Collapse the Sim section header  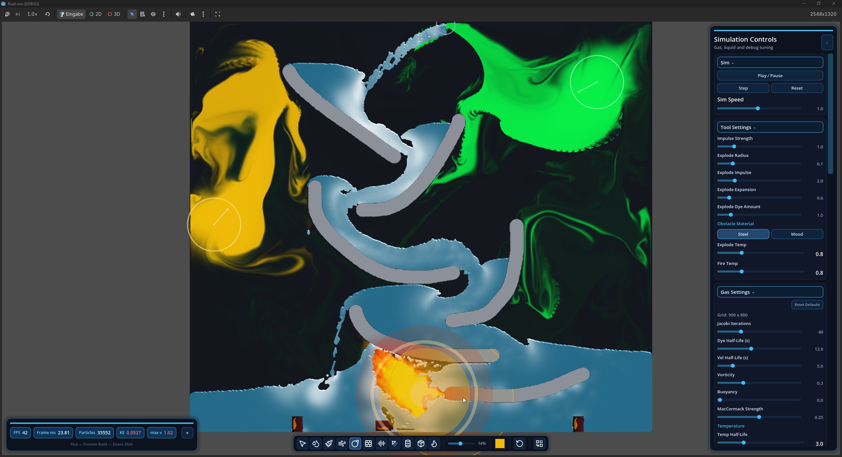(770, 62)
